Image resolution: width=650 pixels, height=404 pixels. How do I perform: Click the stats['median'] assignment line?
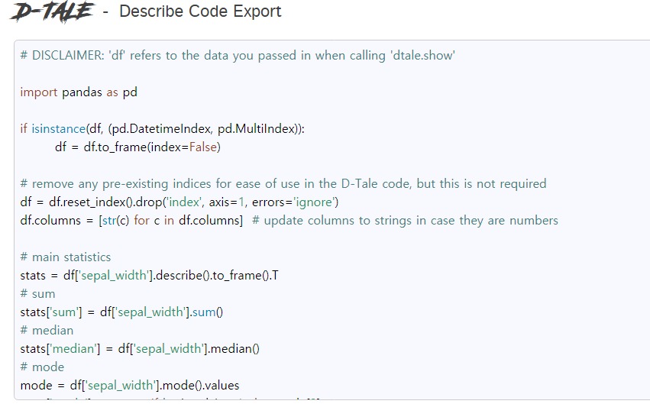pos(140,349)
